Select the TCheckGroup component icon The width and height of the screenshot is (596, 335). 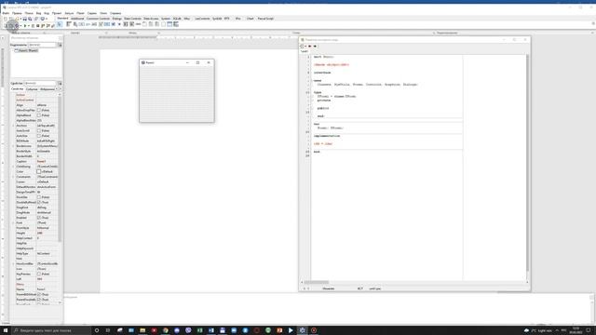tap(157, 24)
